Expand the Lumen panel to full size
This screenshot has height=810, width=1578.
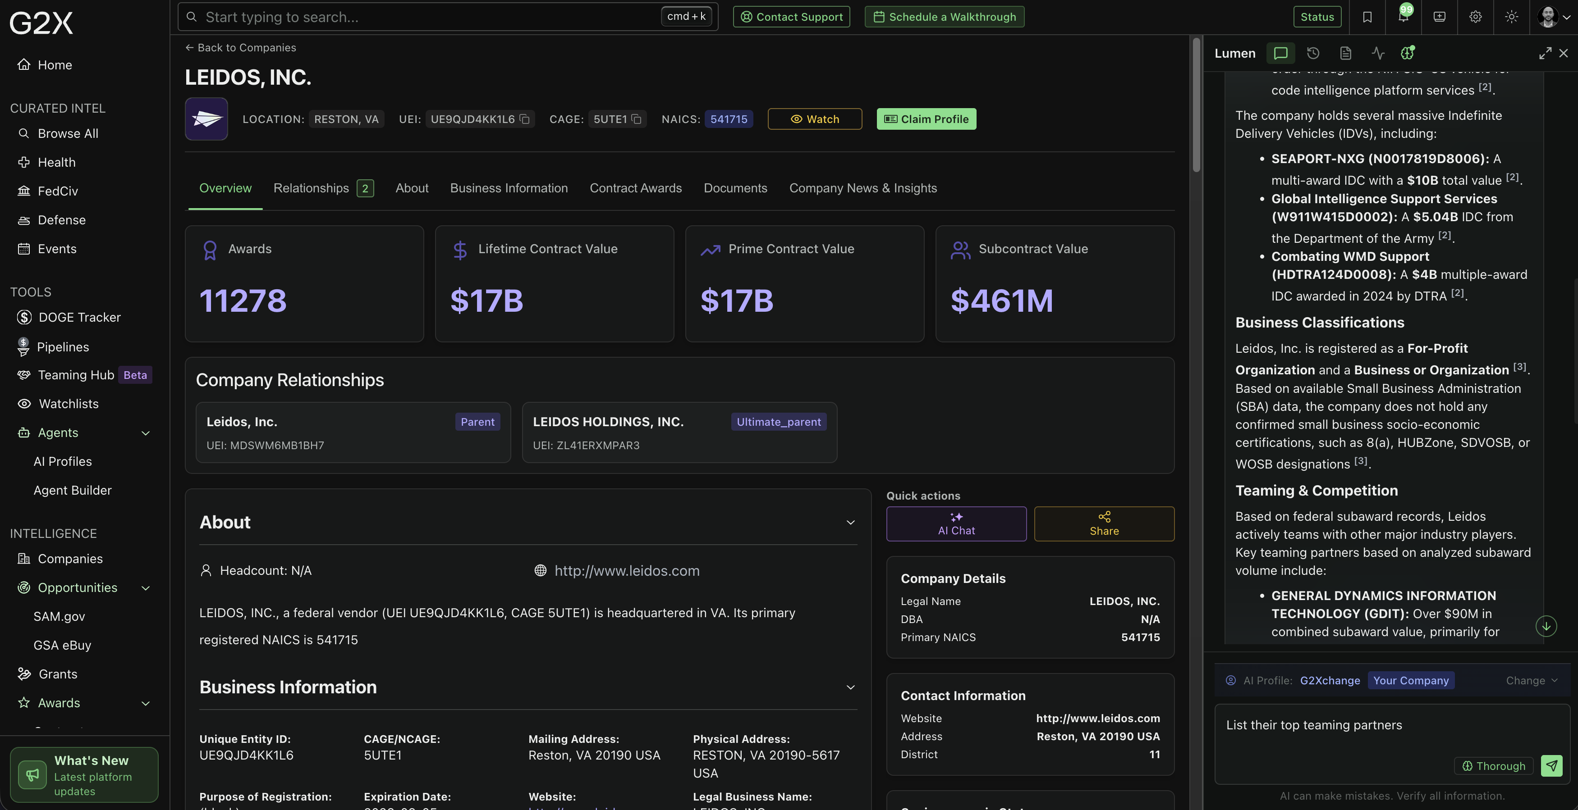pos(1546,53)
